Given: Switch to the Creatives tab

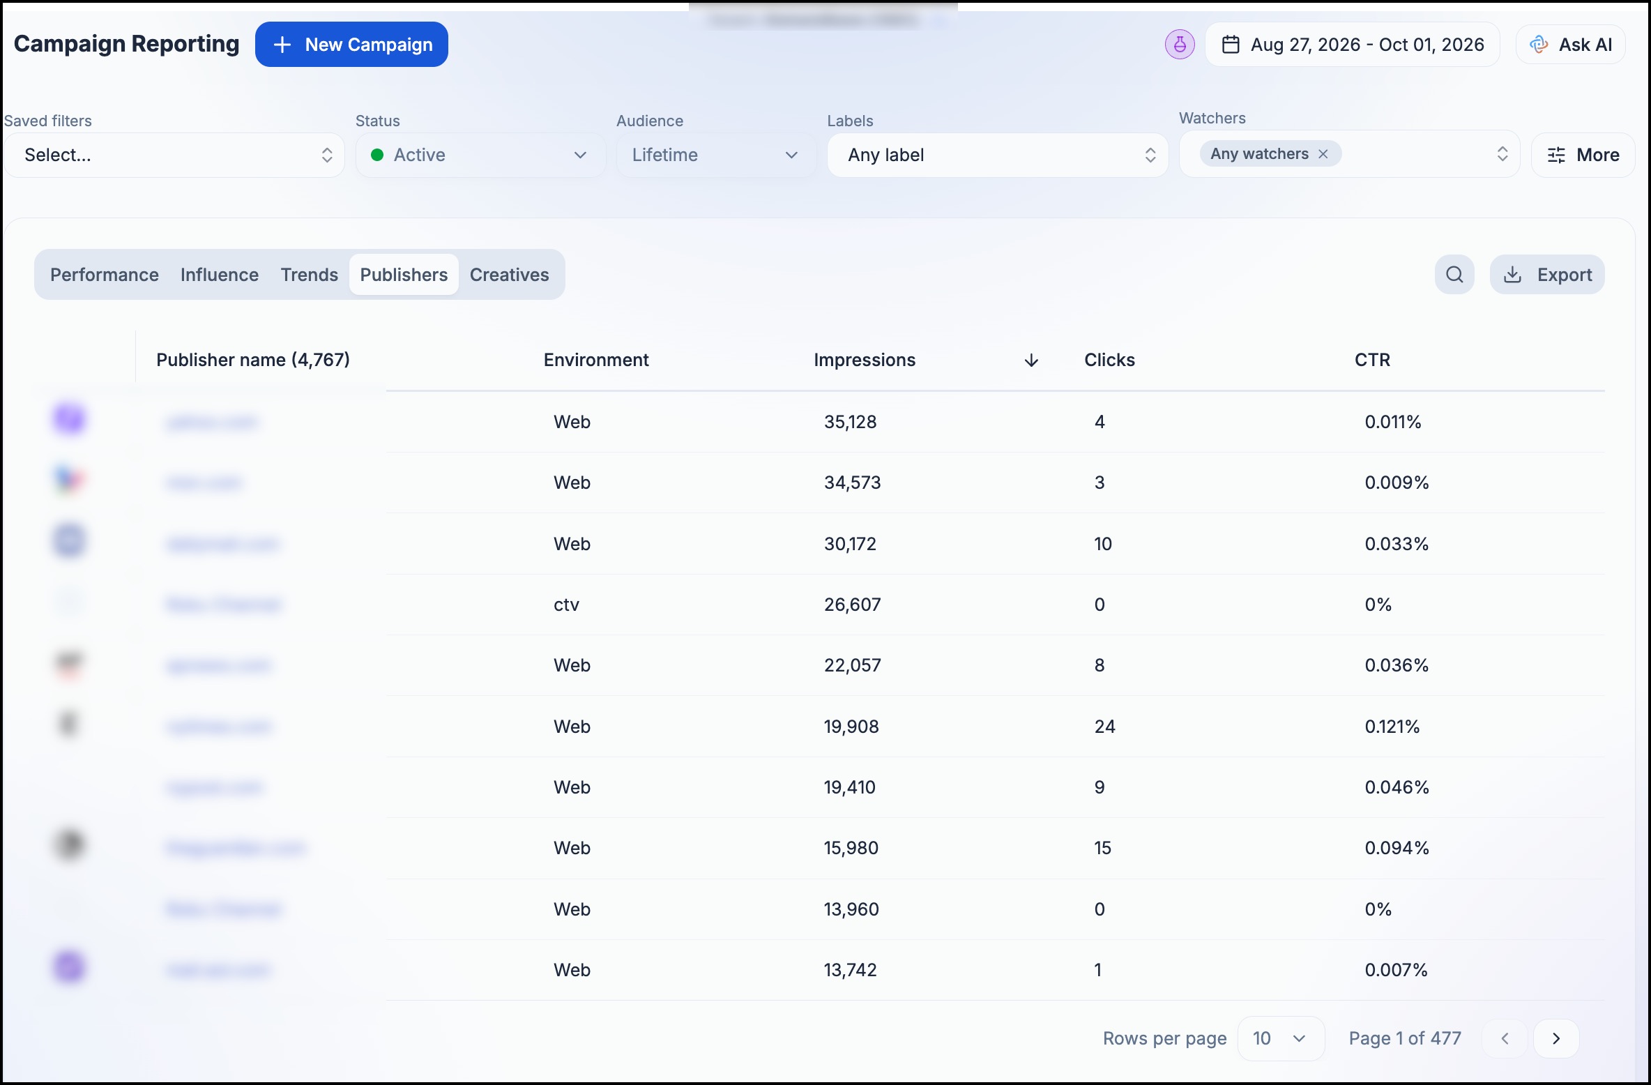Looking at the screenshot, I should point(510,275).
